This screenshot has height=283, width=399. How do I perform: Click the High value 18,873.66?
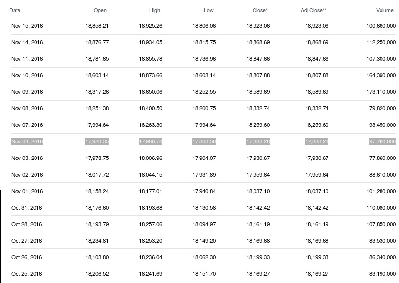click(150, 75)
